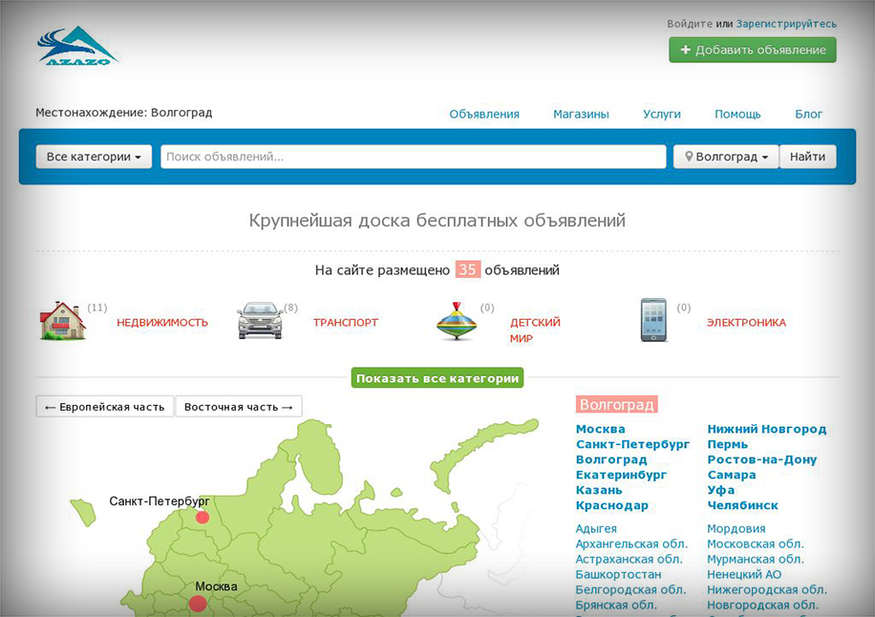Choose the Ненецкий АО region link

tap(744, 575)
